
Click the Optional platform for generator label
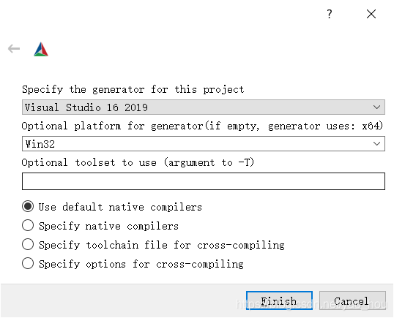coord(202,126)
